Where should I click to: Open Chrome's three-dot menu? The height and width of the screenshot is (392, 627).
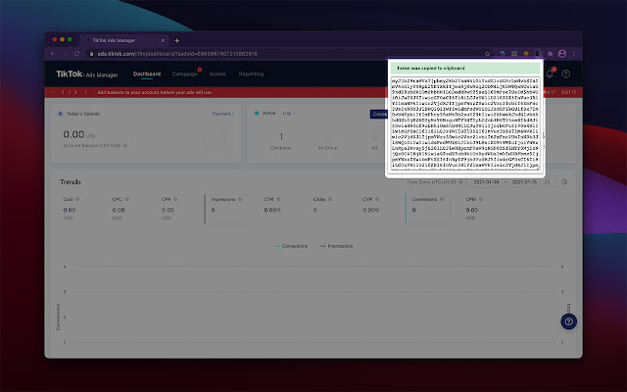pos(574,54)
